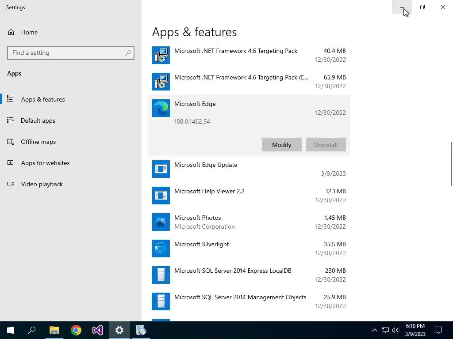Click the SQL Server 2014 Management Objects icon
The width and height of the screenshot is (453, 339).
(161, 301)
